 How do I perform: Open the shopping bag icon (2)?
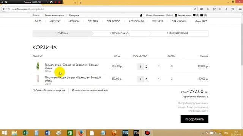point(202,15)
